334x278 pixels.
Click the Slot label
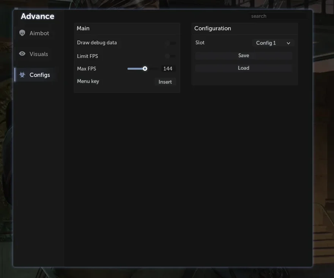(x=200, y=43)
